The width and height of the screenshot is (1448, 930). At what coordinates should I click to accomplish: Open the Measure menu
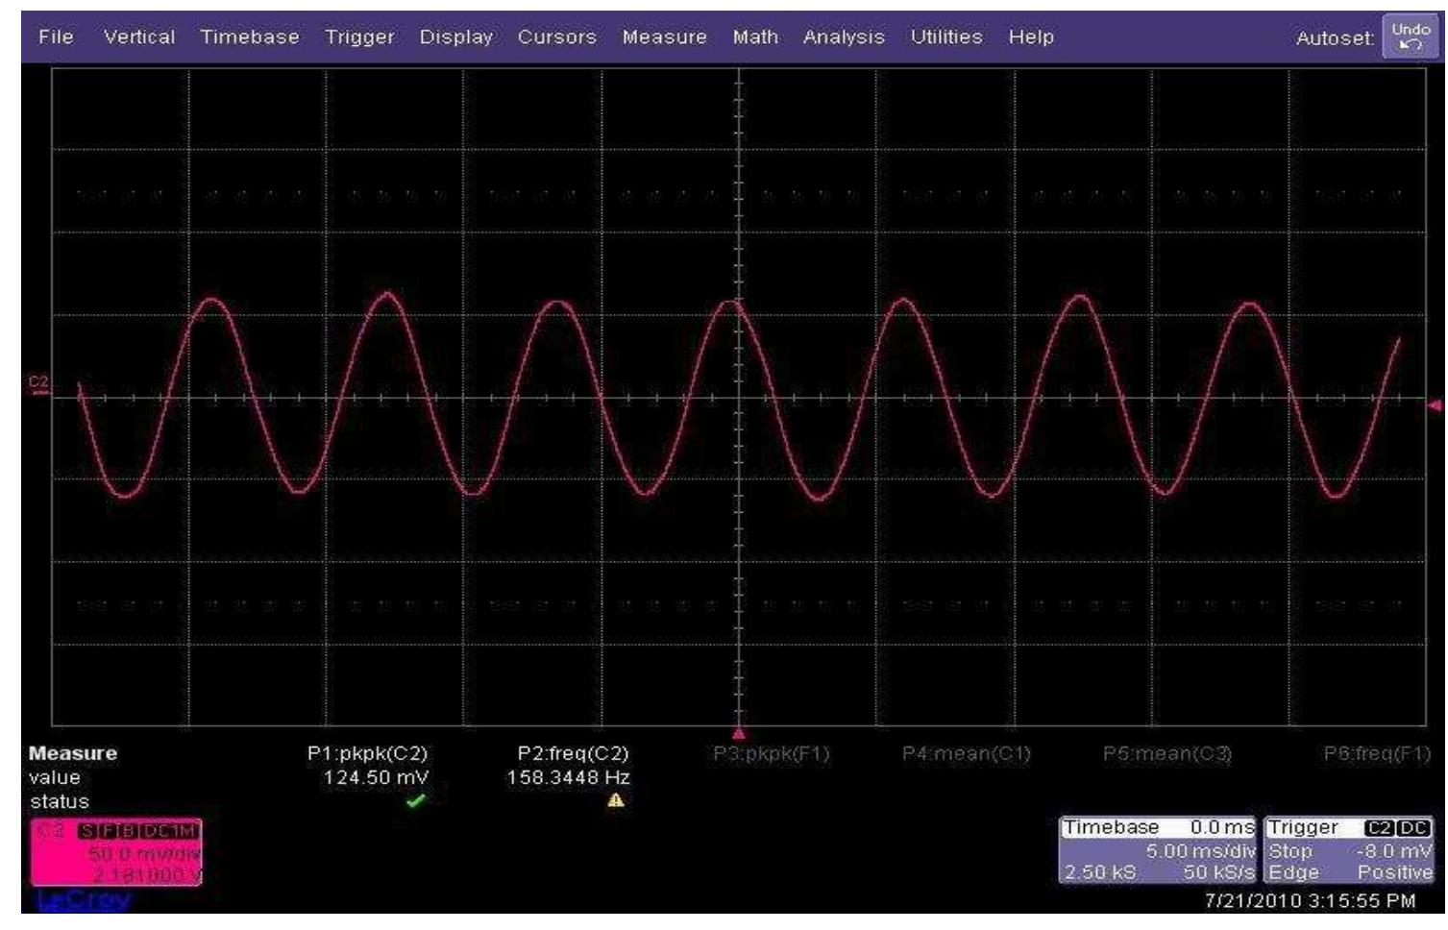(664, 37)
